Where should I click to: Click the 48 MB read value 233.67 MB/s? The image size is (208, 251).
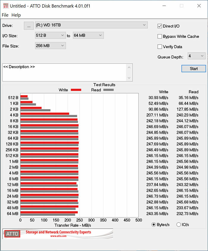187,208
